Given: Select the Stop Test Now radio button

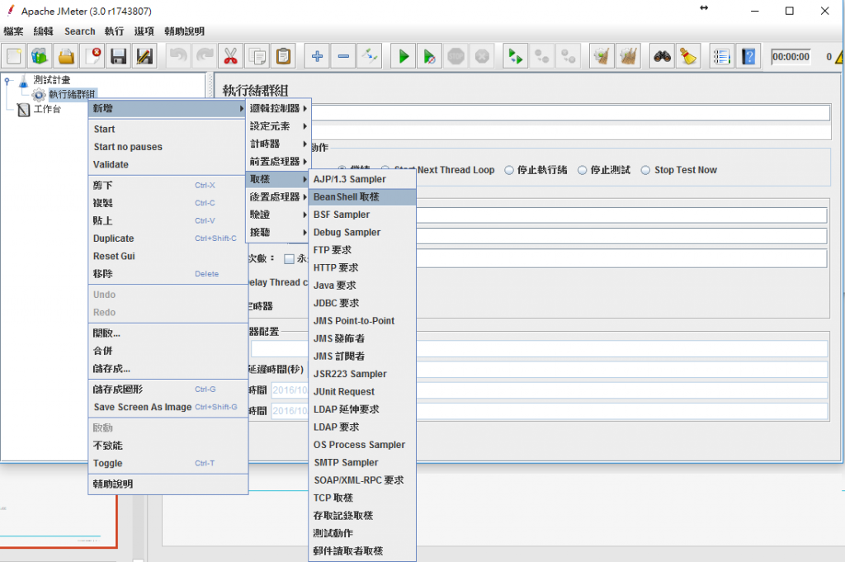Looking at the screenshot, I should coord(645,170).
